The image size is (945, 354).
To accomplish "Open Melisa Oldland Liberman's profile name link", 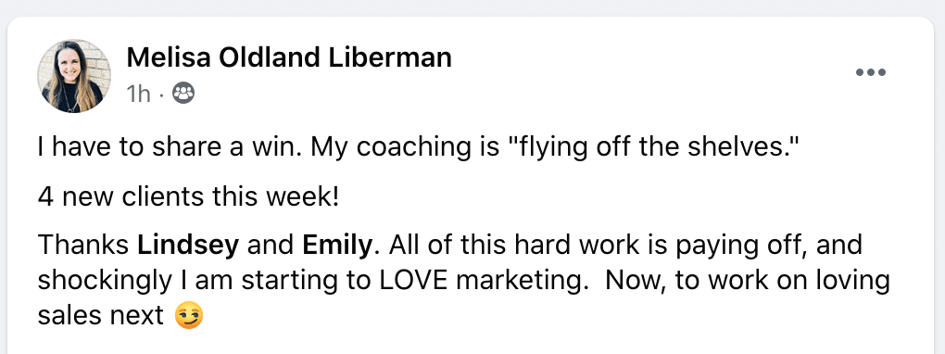I will coord(289,57).
